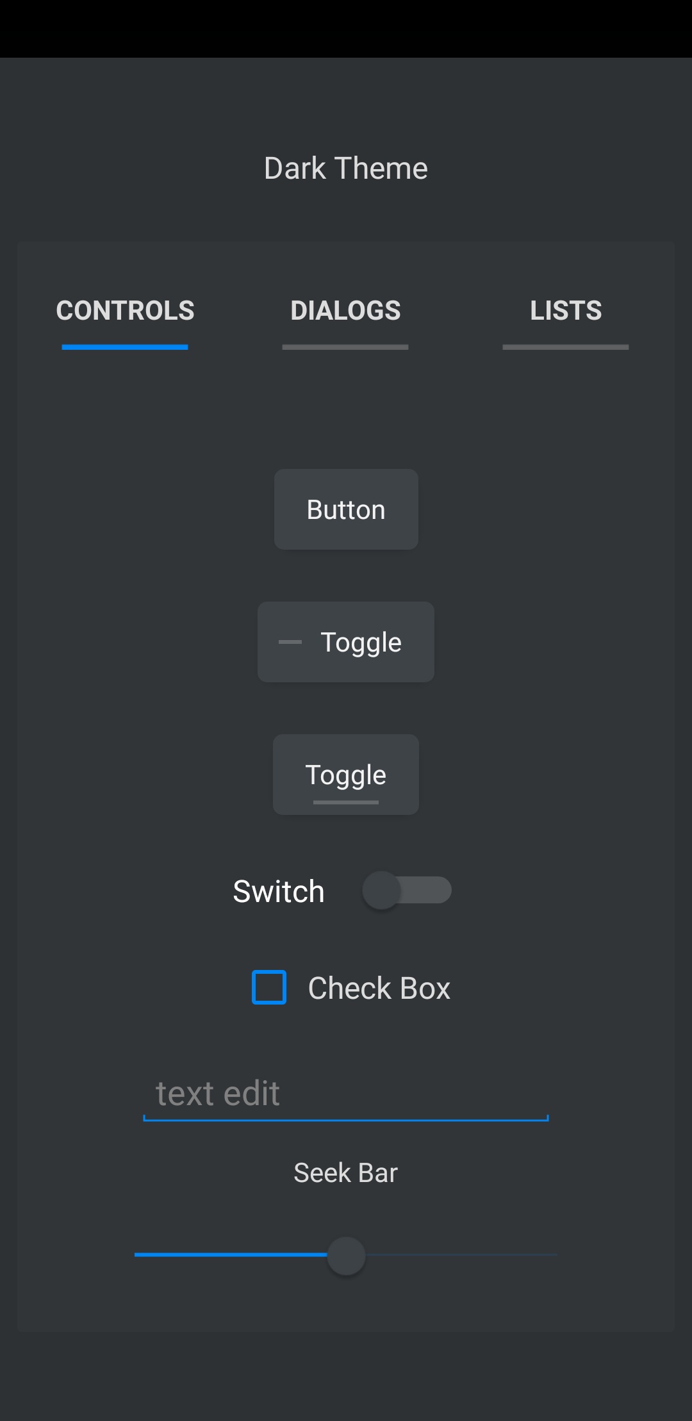This screenshot has width=692, height=1421.
Task: Click the unfilled right part of seek bar track
Action: (x=461, y=1255)
